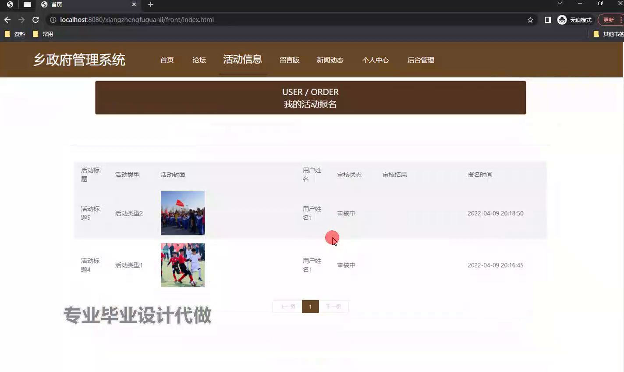Open 后台管理 in site navigation
The image size is (624, 372).
421,60
